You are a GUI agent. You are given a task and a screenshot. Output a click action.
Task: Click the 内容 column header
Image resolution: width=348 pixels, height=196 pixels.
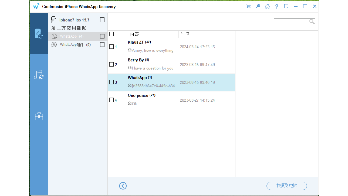pos(134,34)
